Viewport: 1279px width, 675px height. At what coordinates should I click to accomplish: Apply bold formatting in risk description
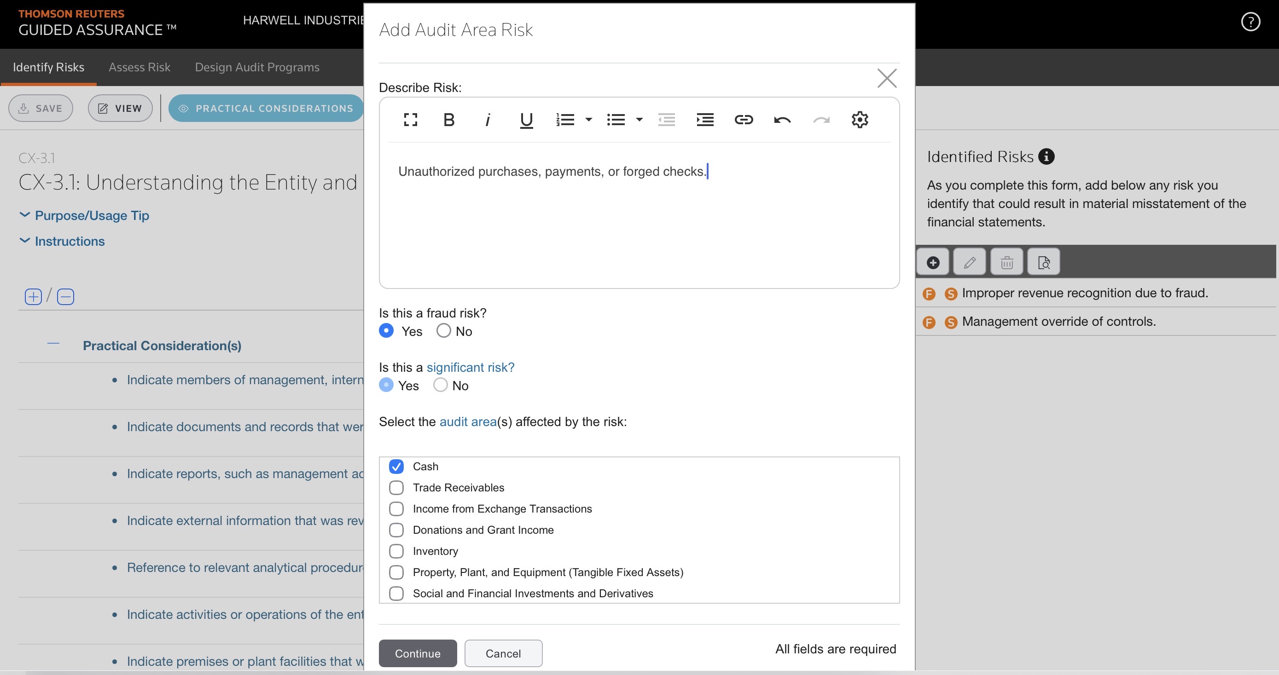pos(449,120)
